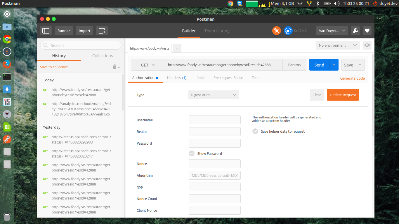Click the trash icon to clear history

[115, 67]
